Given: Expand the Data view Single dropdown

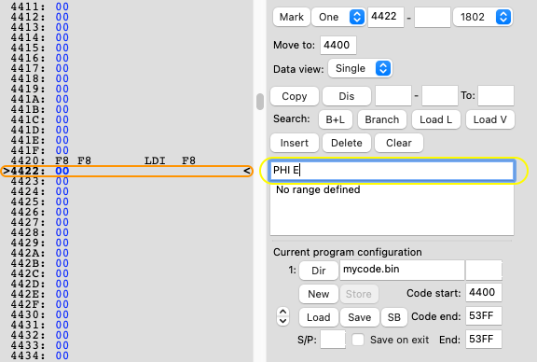Looking at the screenshot, I should click(360, 68).
